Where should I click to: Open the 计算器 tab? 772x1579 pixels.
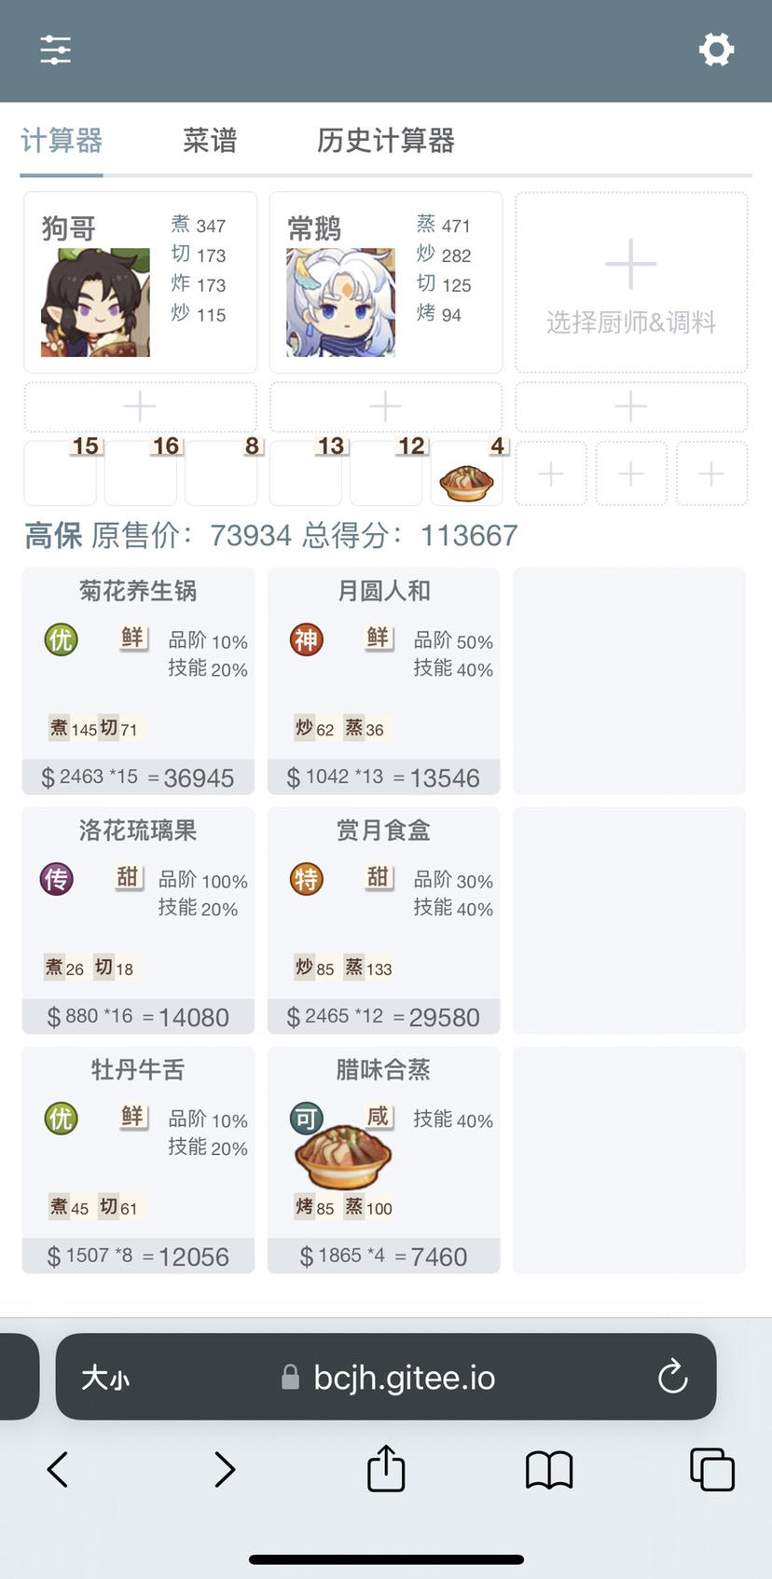(62, 141)
